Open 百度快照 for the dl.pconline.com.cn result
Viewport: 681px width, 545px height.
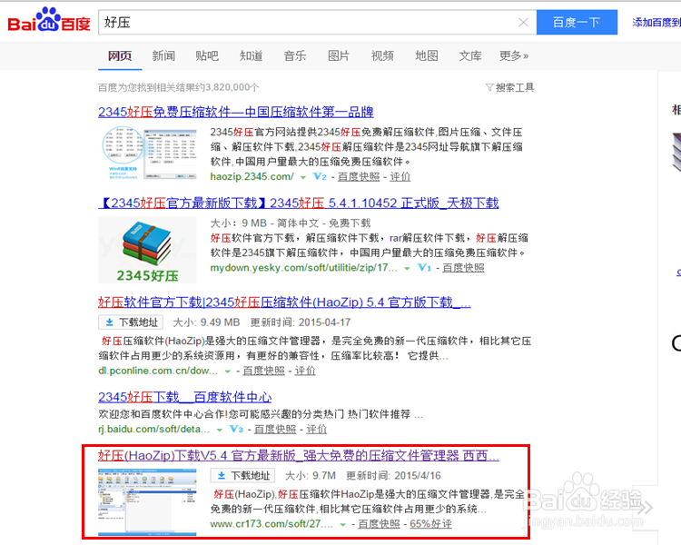(x=263, y=371)
